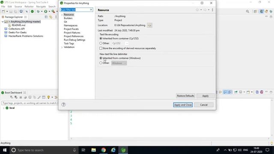Viewport: 274px width, 154px height.
Task: Open Chrome from the Windows taskbar
Action: click(104, 150)
